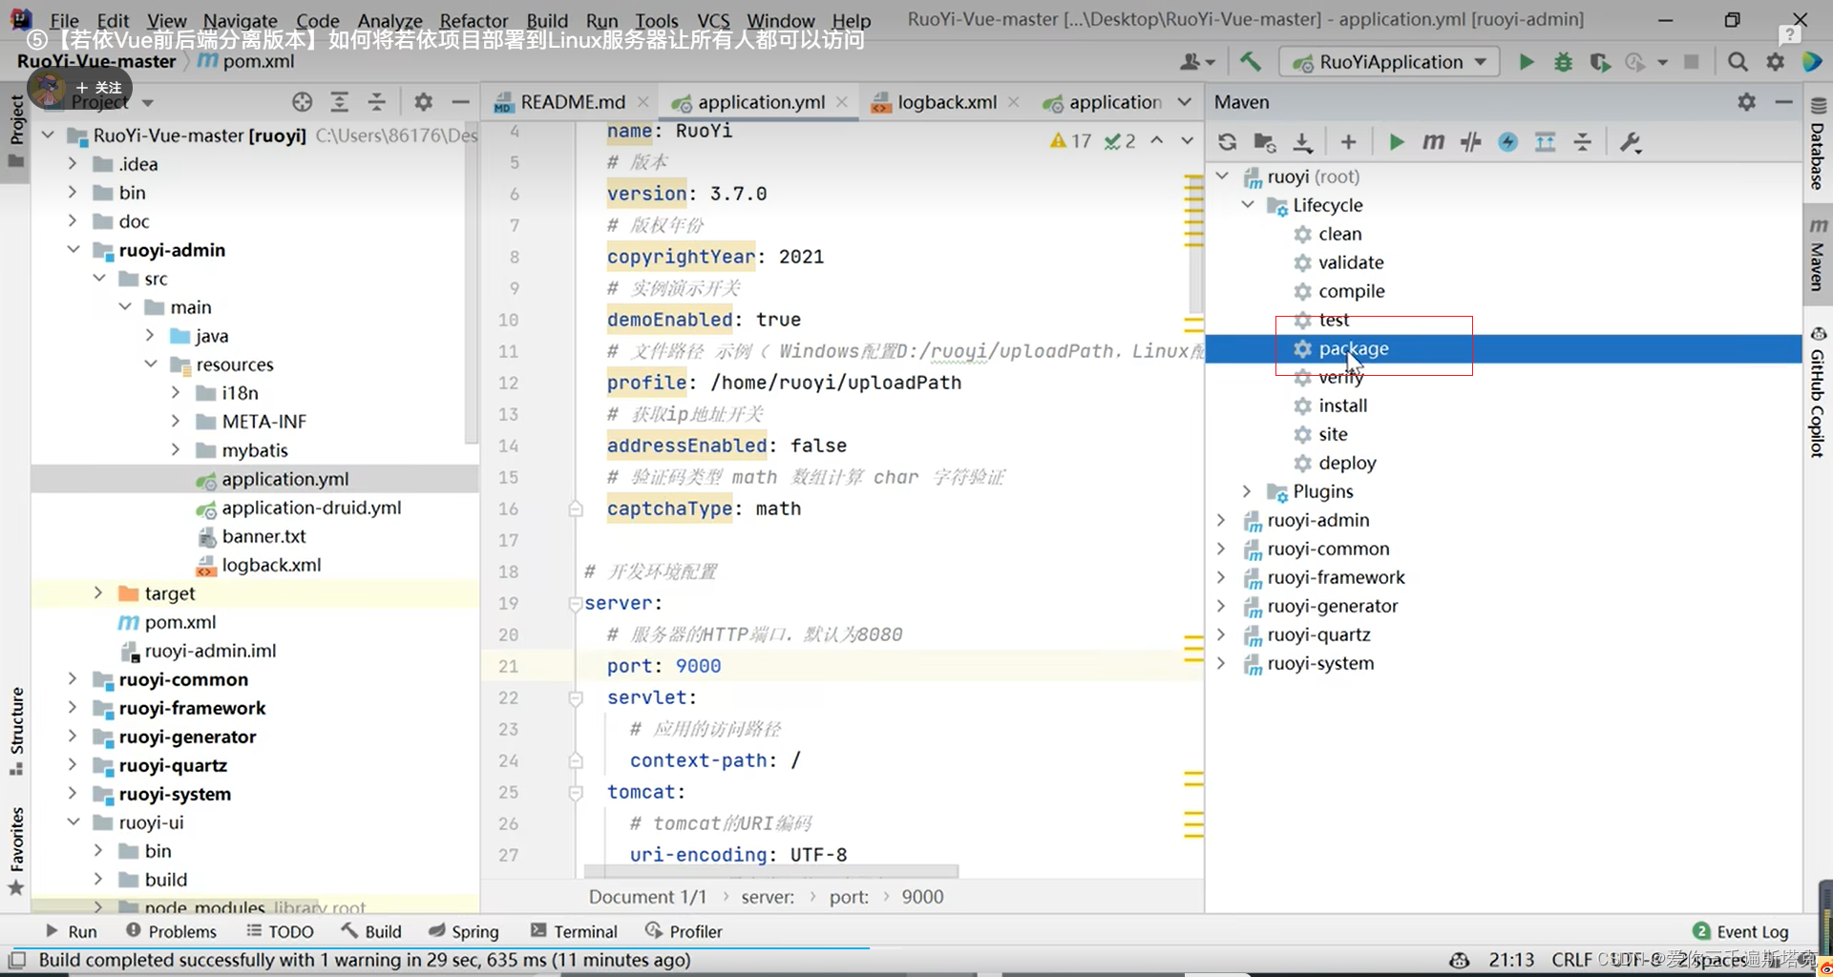Open the TODO tool window
The height and width of the screenshot is (977, 1833).
tap(280, 931)
